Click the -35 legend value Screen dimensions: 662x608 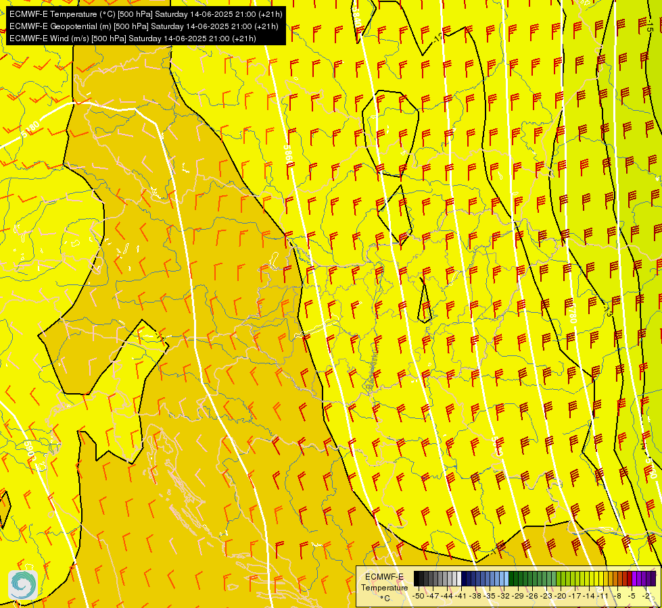(490, 596)
